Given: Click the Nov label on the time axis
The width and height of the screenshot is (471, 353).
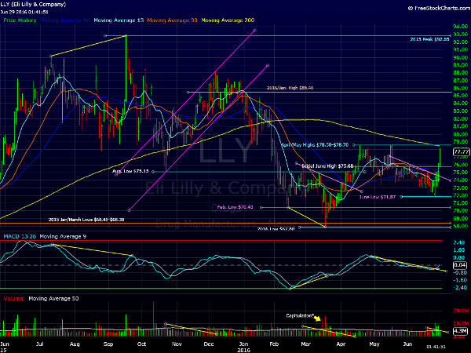Looking at the screenshot, I should coord(177,344).
